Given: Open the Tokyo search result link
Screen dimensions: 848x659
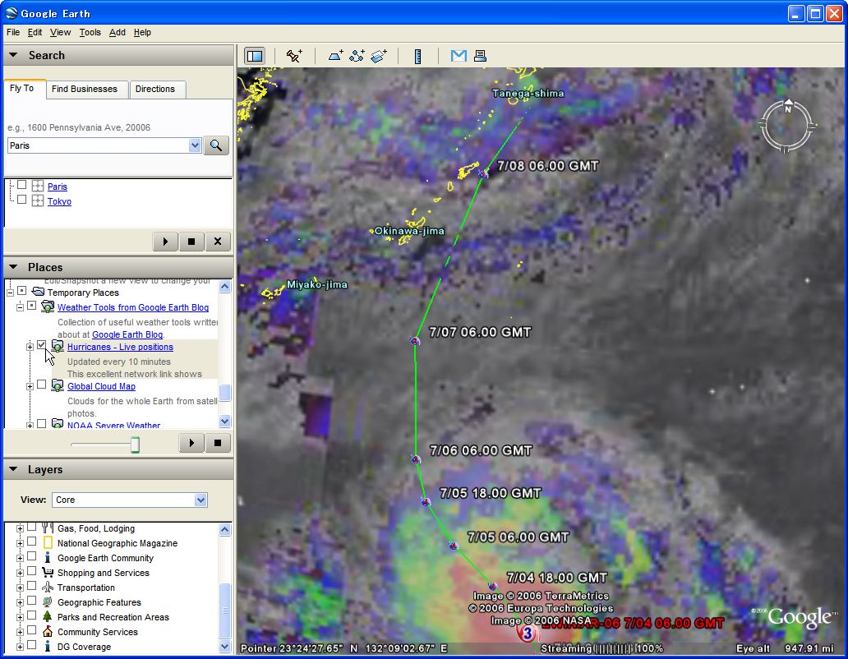Looking at the screenshot, I should (59, 201).
